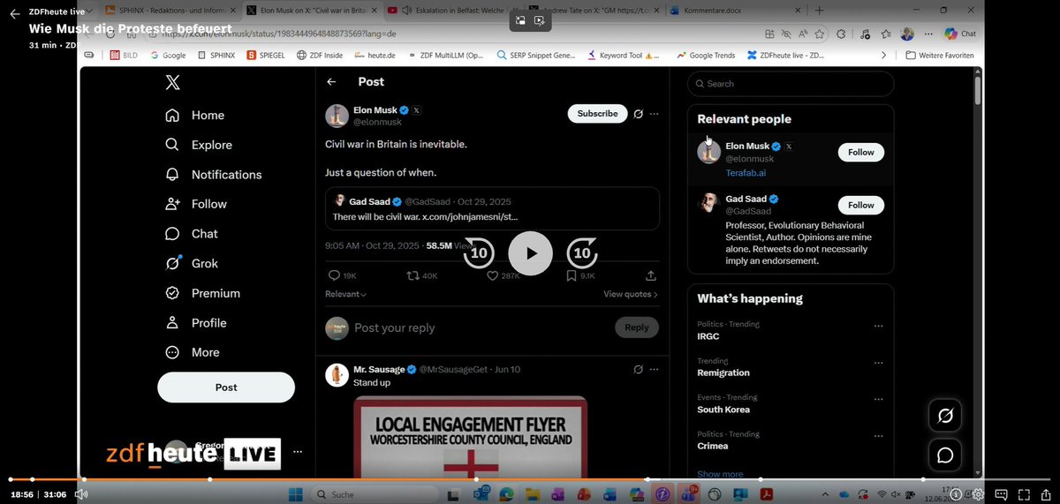Click the white Post button in the sidebar
This screenshot has height=504, width=1060.
pos(226,387)
